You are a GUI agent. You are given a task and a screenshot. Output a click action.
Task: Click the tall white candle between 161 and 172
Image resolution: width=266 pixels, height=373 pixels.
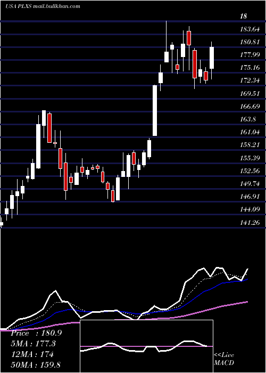155,111
